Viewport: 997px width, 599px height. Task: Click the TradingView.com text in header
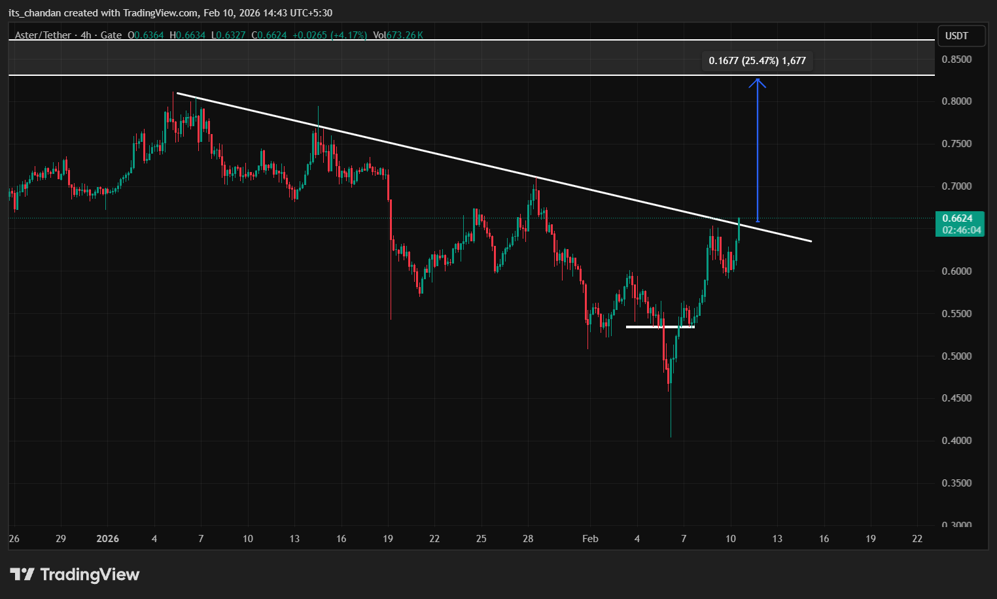[160, 13]
